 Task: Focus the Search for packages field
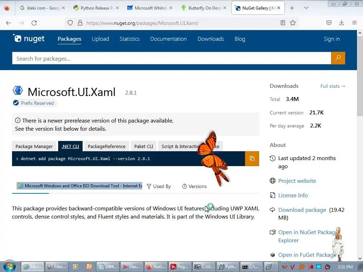click(x=172, y=58)
